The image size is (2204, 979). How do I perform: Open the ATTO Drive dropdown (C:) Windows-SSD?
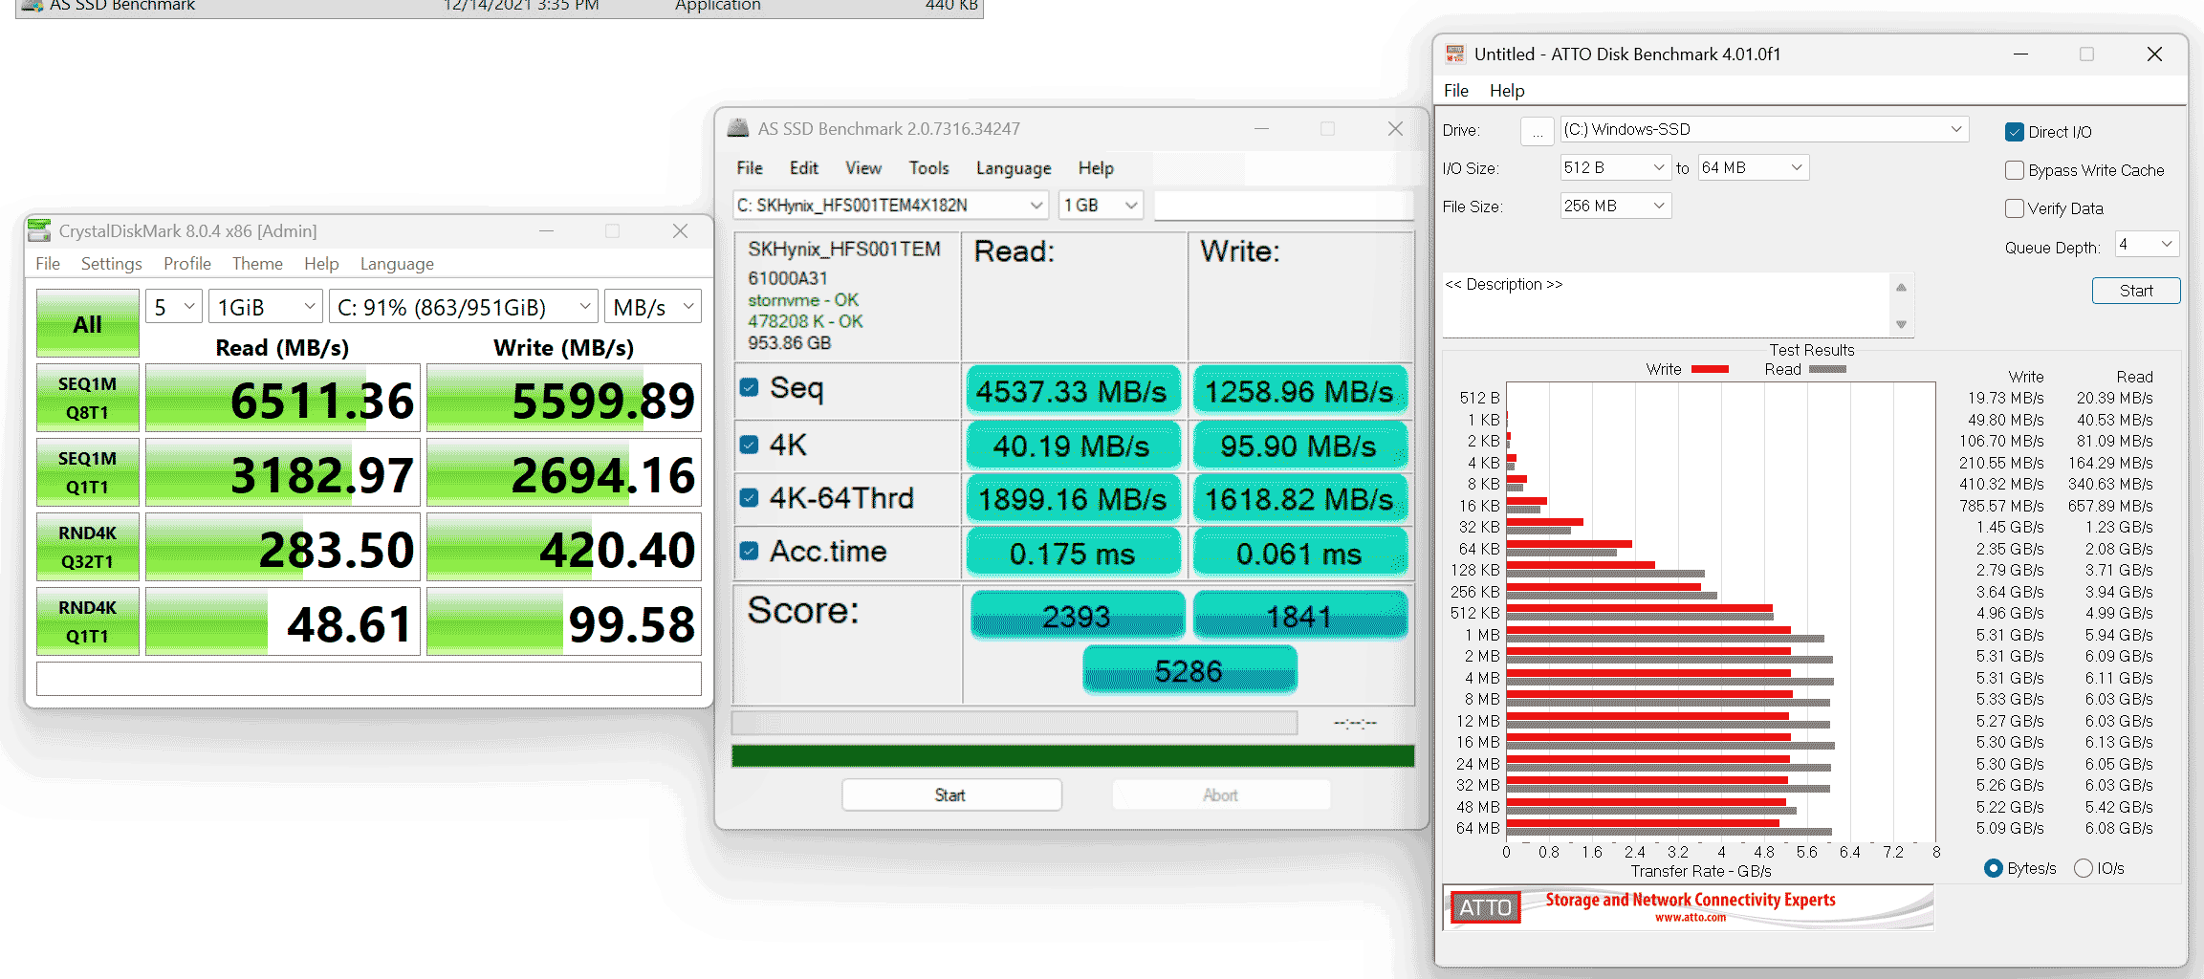pyautogui.click(x=1764, y=129)
